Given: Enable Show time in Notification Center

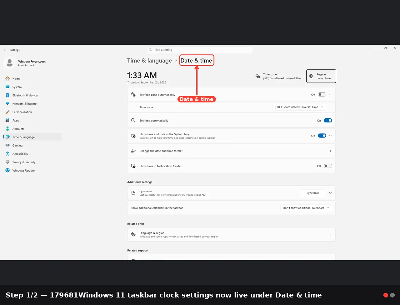Looking at the screenshot, I should (x=328, y=166).
